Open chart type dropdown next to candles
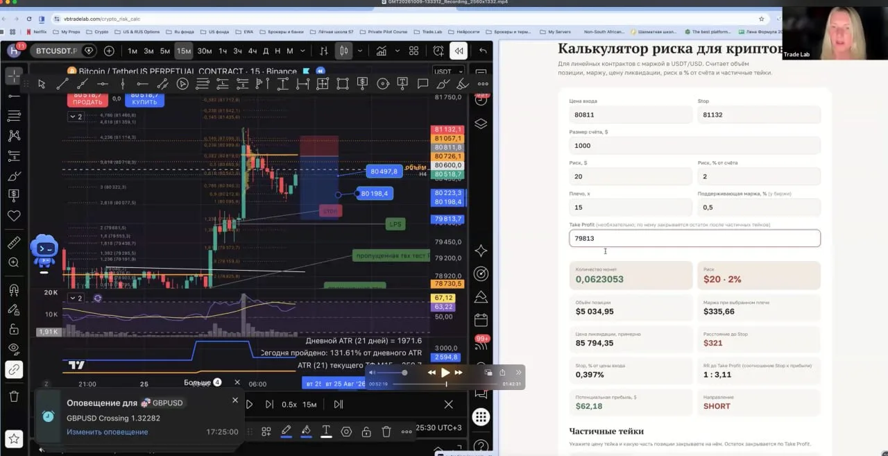This screenshot has height=456, width=888. pos(359,51)
